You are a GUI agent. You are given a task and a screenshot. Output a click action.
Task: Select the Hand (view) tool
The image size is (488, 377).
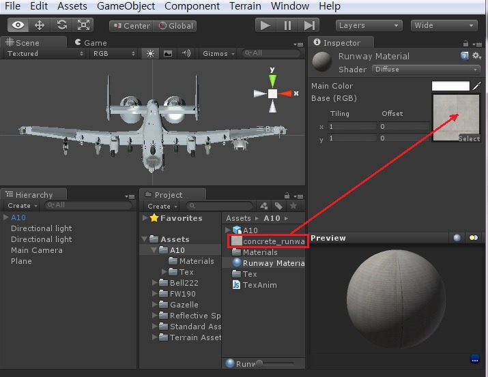18,25
